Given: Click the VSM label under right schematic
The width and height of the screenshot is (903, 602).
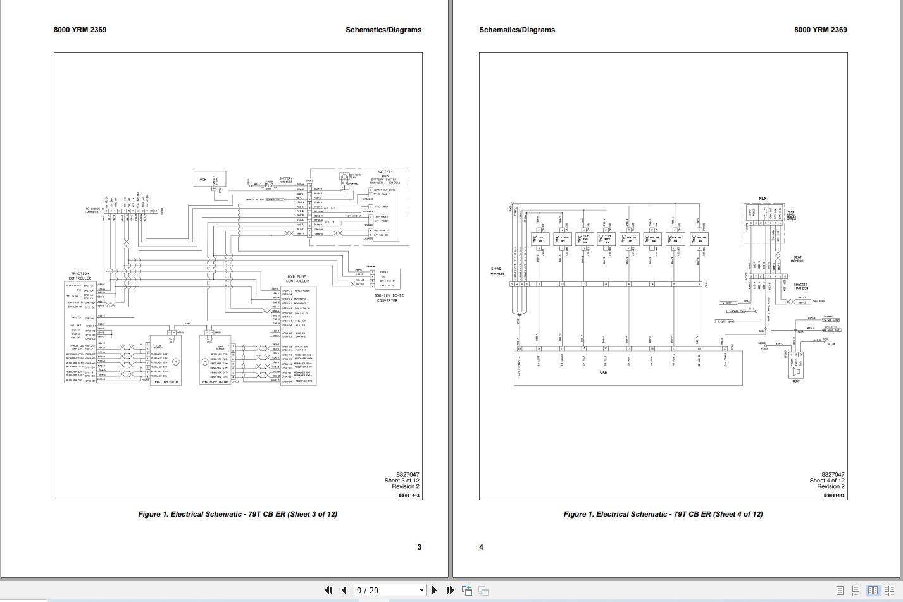Looking at the screenshot, I should [x=603, y=373].
